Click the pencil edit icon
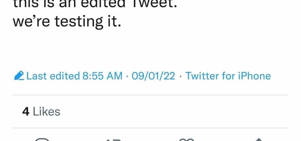301x141 pixels. point(19,75)
